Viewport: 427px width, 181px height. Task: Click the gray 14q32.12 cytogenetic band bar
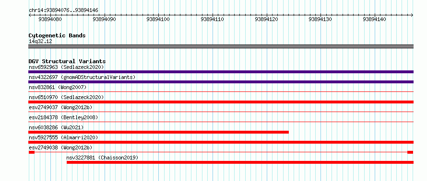221,46
